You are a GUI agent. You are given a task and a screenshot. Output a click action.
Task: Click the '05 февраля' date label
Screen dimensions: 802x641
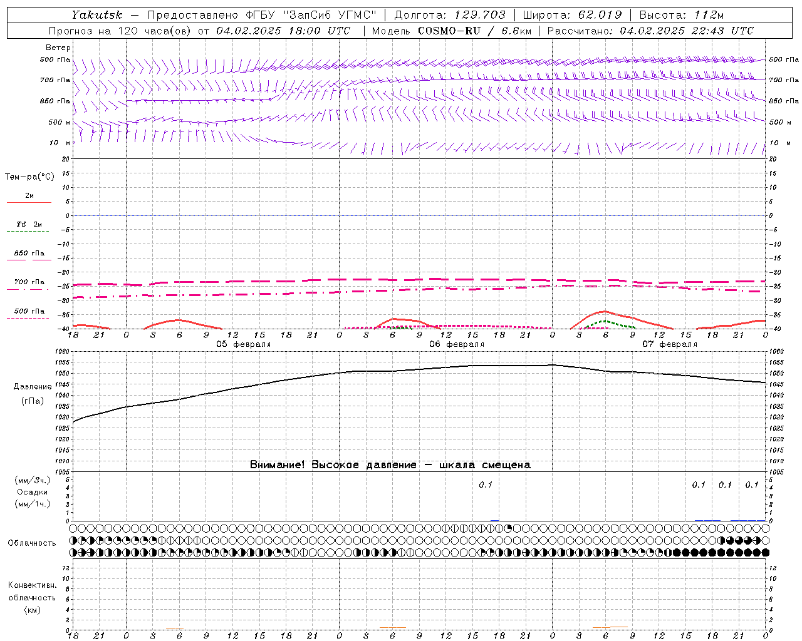point(244,344)
